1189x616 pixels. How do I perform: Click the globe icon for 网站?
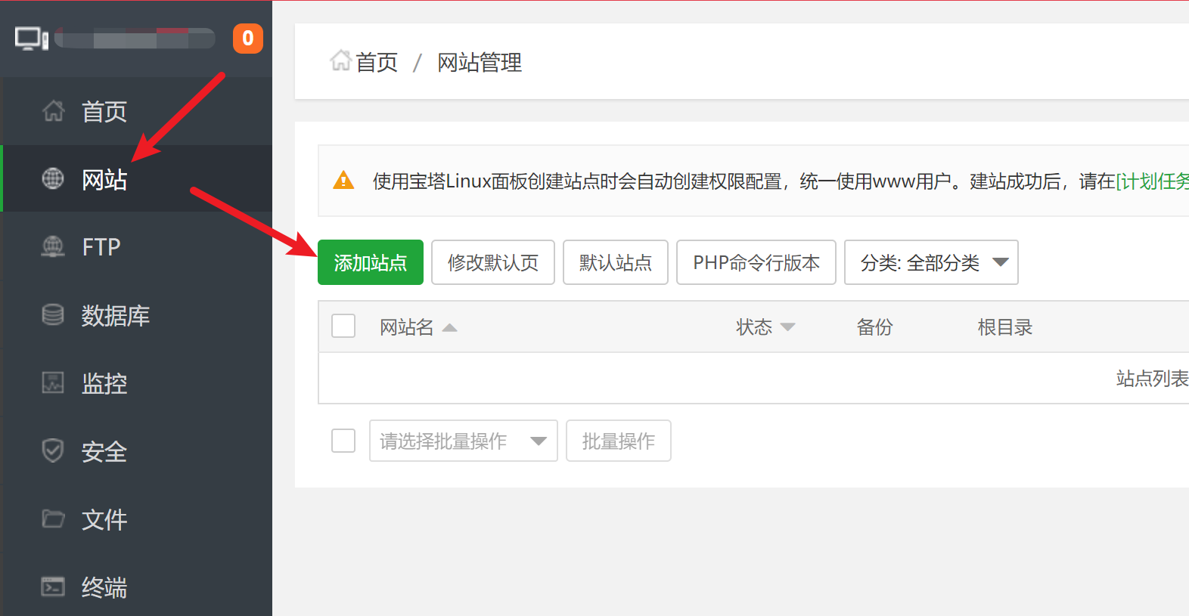(x=53, y=179)
